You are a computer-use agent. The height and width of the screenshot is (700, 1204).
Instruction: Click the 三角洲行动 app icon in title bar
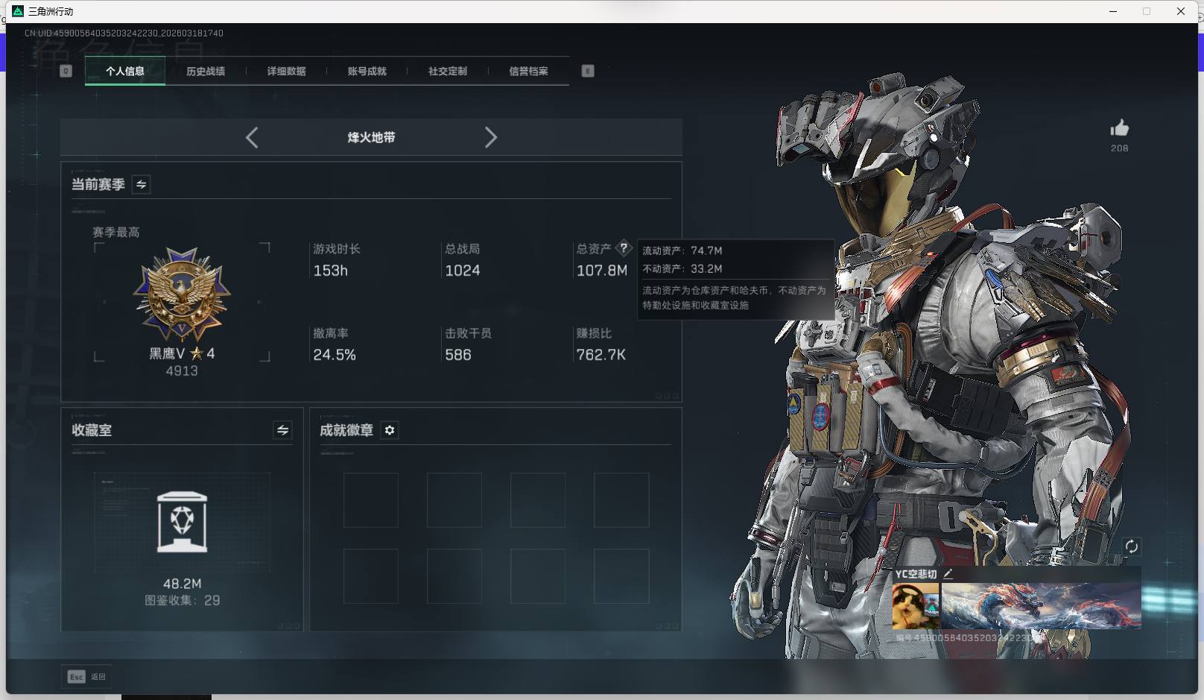(18, 11)
